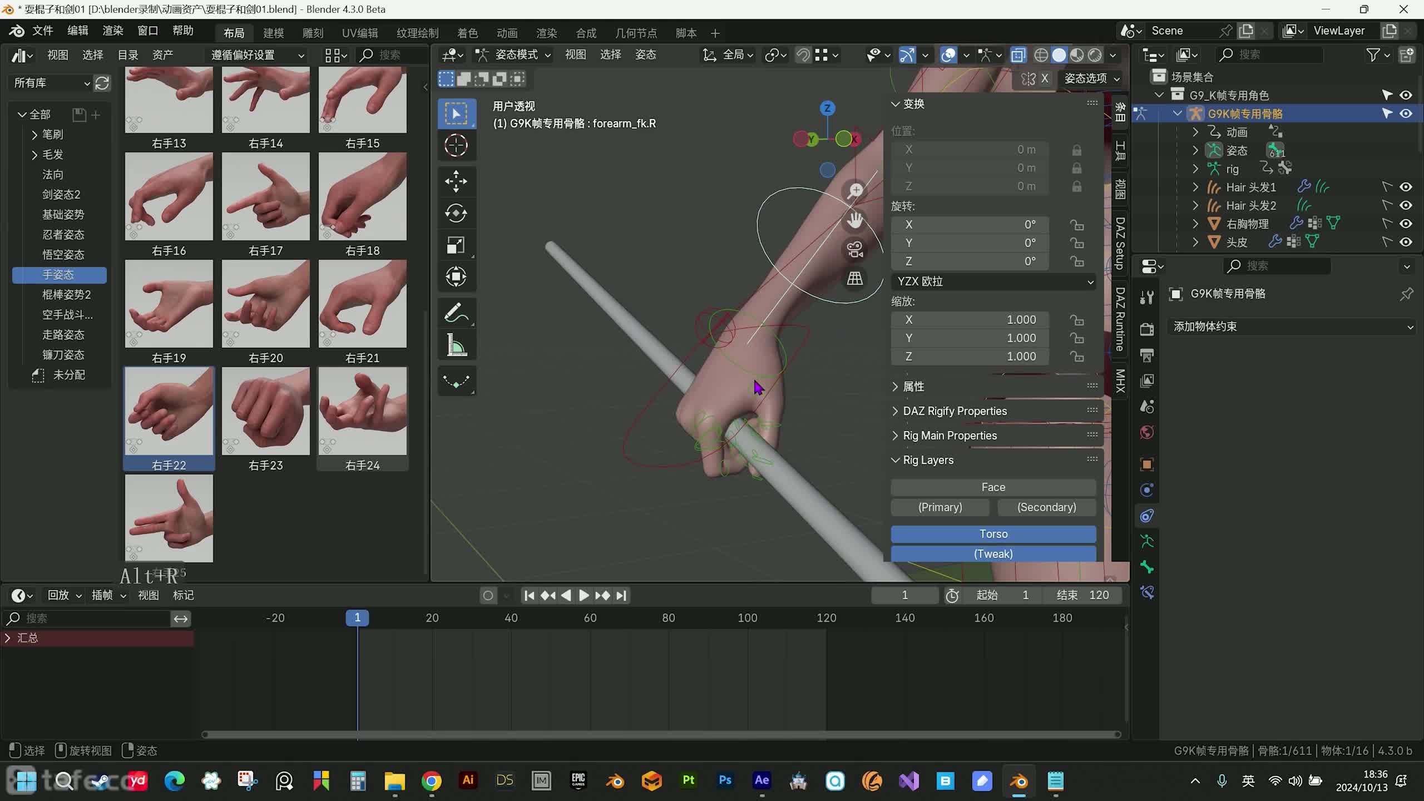The height and width of the screenshot is (801, 1424).
Task: Select the Transform tool
Action: [456, 276]
